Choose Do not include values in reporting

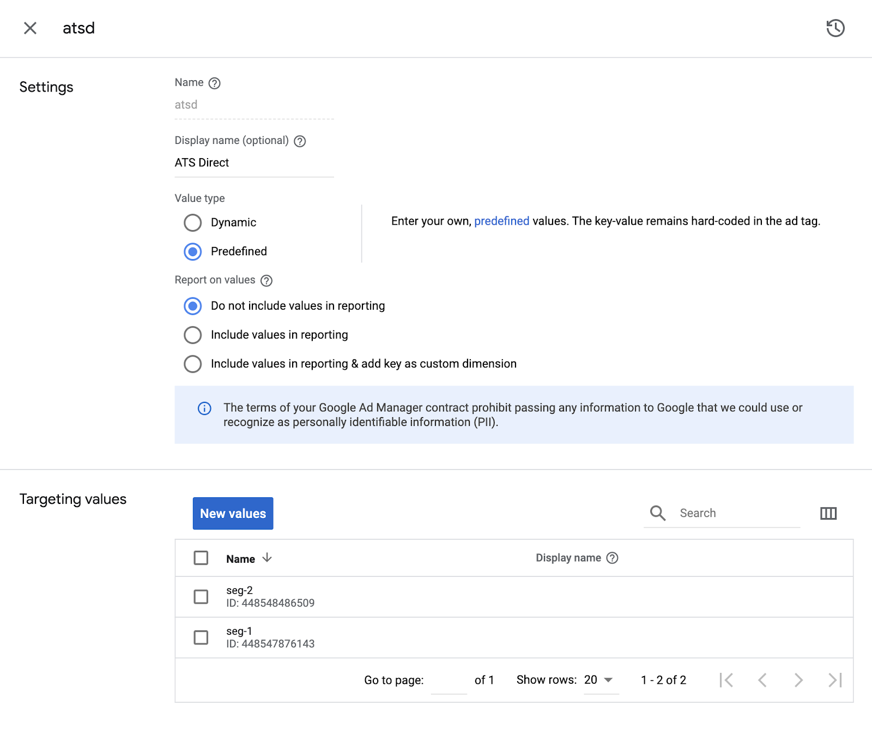click(x=192, y=306)
